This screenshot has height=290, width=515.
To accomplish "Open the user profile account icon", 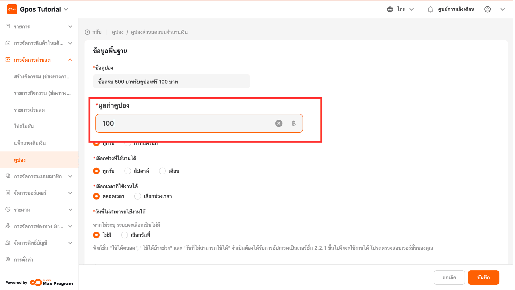I will [487, 9].
